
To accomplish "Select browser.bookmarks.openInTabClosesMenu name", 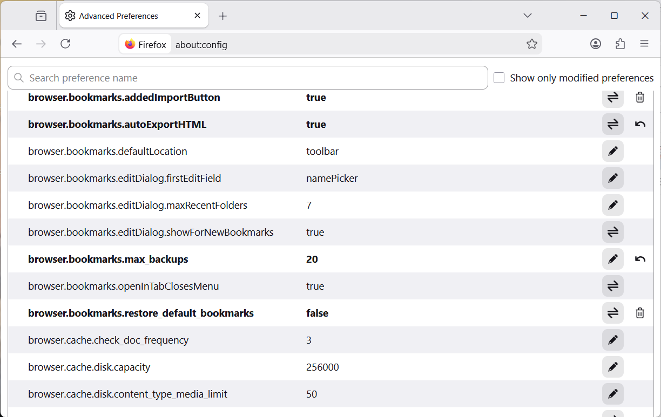I will click(x=124, y=286).
